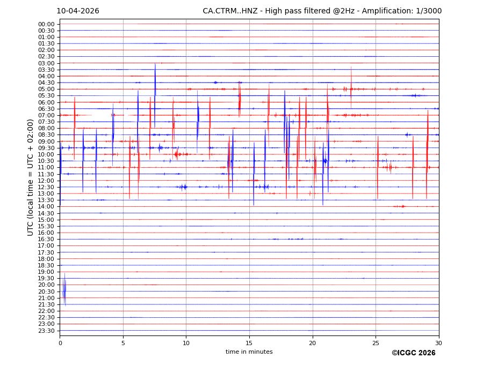This screenshot has width=498, height=373.
Task: Click the 17:30 time label
Action: [46, 252]
